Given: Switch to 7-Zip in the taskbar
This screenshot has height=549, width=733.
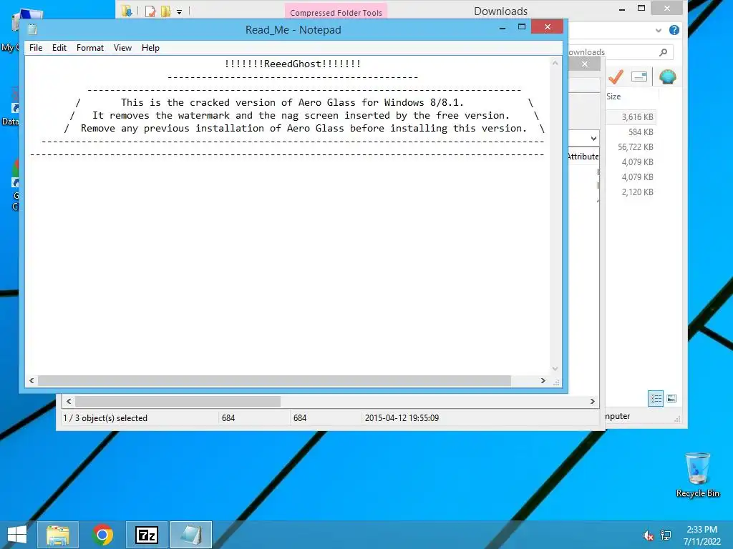Looking at the screenshot, I should (147, 535).
